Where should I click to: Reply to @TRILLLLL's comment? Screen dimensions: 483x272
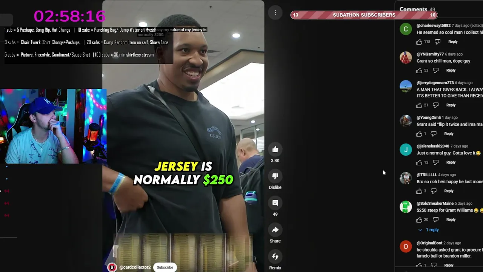point(449,191)
